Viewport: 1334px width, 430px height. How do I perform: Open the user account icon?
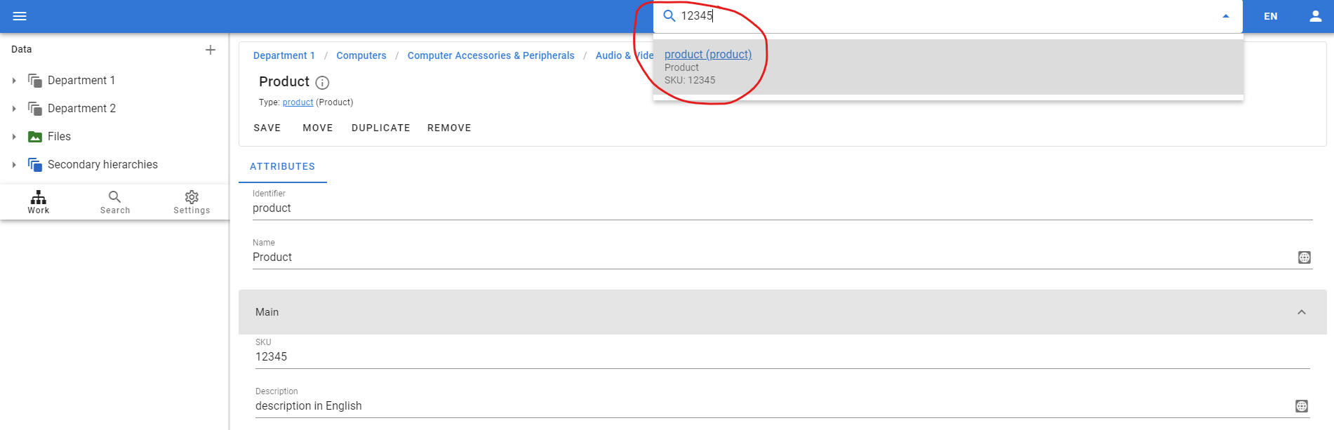coord(1316,16)
